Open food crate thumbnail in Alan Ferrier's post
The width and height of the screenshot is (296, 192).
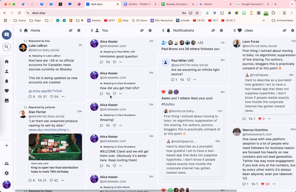(x=55, y=147)
